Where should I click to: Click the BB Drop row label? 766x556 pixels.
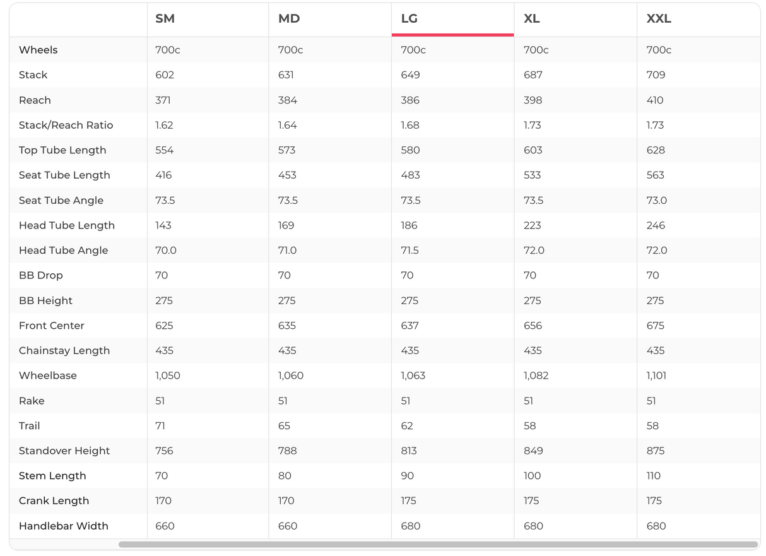(x=40, y=275)
